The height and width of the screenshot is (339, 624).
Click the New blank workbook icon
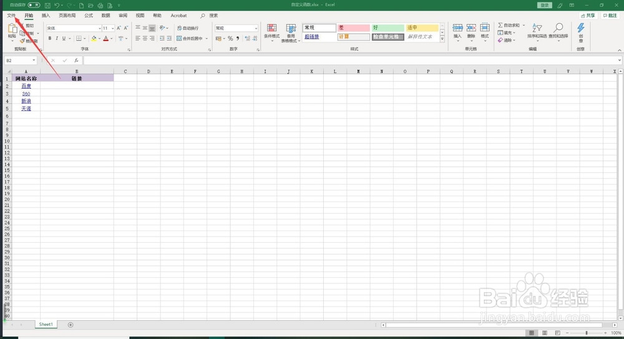pos(81,5)
